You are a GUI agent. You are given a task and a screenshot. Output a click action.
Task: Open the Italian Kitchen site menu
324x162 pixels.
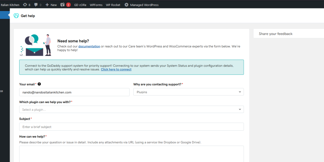tap(10, 5)
